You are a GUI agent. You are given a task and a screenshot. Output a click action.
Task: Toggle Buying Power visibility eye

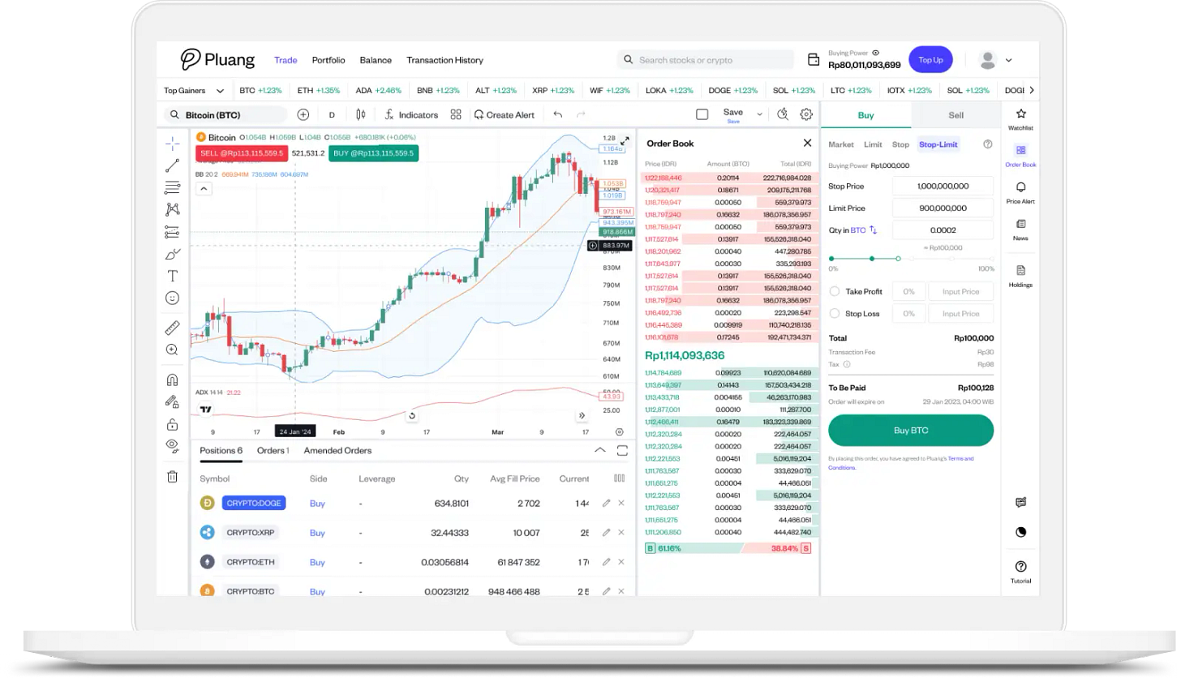pyautogui.click(x=875, y=53)
